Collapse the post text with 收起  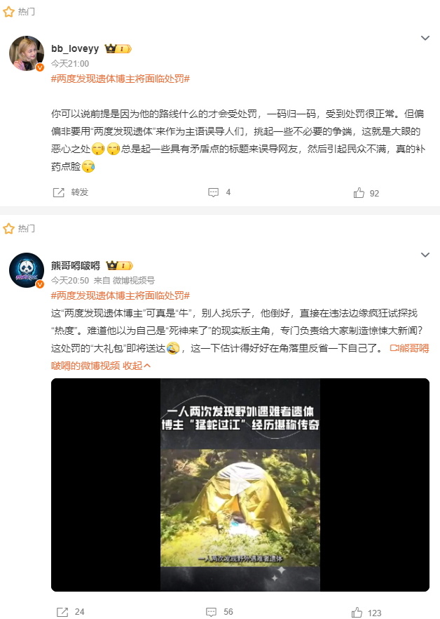[x=137, y=366]
